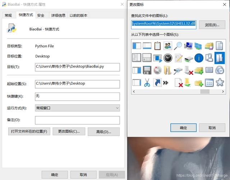Click 确定 in properties window
This screenshot has height=180, width=230.
tap(55, 175)
